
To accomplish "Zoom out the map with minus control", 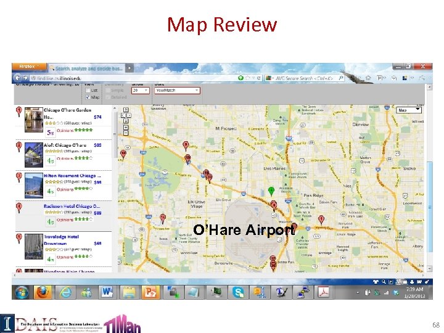I will (126, 133).
